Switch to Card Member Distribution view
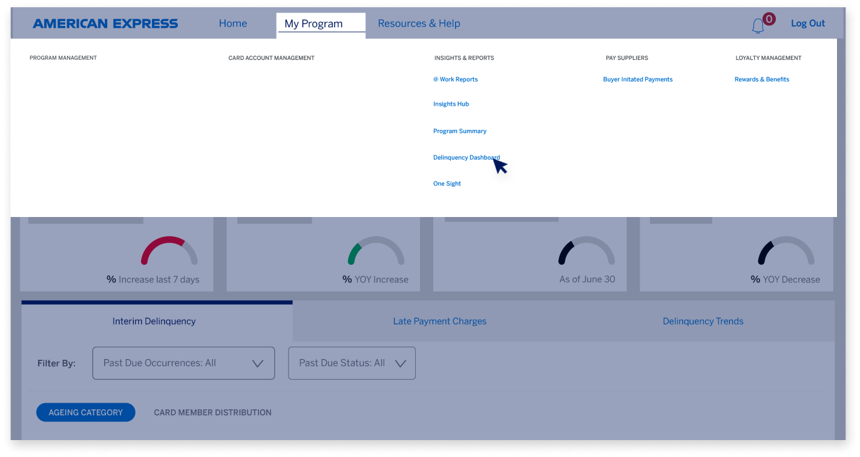 coord(212,412)
